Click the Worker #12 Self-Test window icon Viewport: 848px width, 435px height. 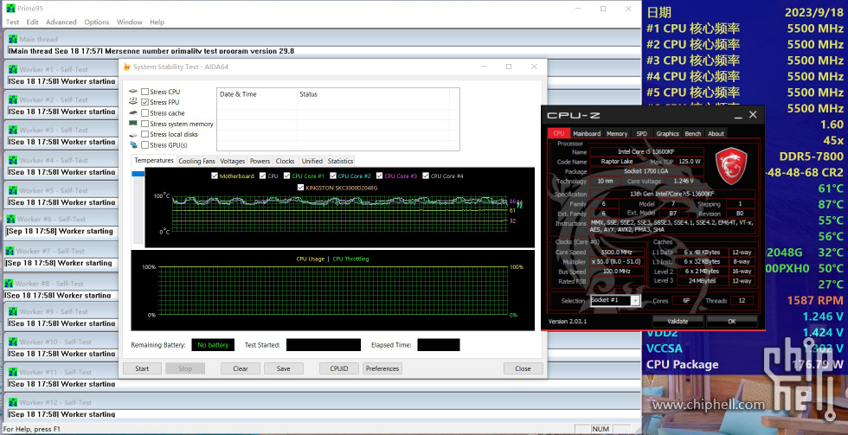pyautogui.click(x=12, y=402)
